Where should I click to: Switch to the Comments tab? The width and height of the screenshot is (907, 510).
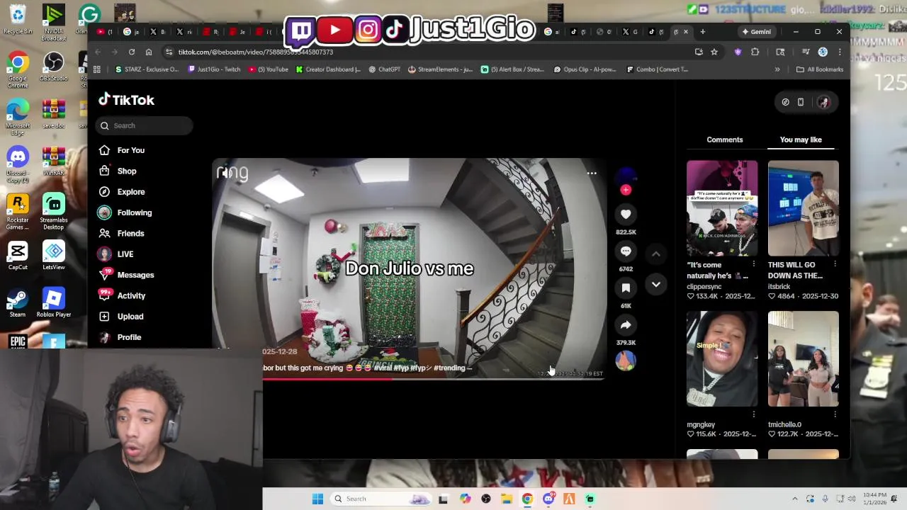724,140
